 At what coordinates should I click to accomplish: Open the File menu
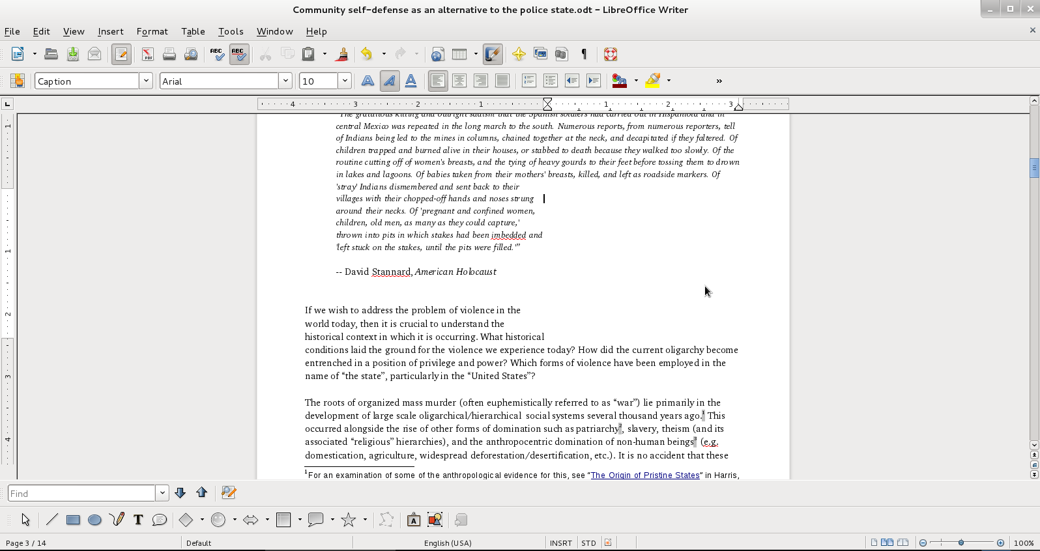click(12, 31)
